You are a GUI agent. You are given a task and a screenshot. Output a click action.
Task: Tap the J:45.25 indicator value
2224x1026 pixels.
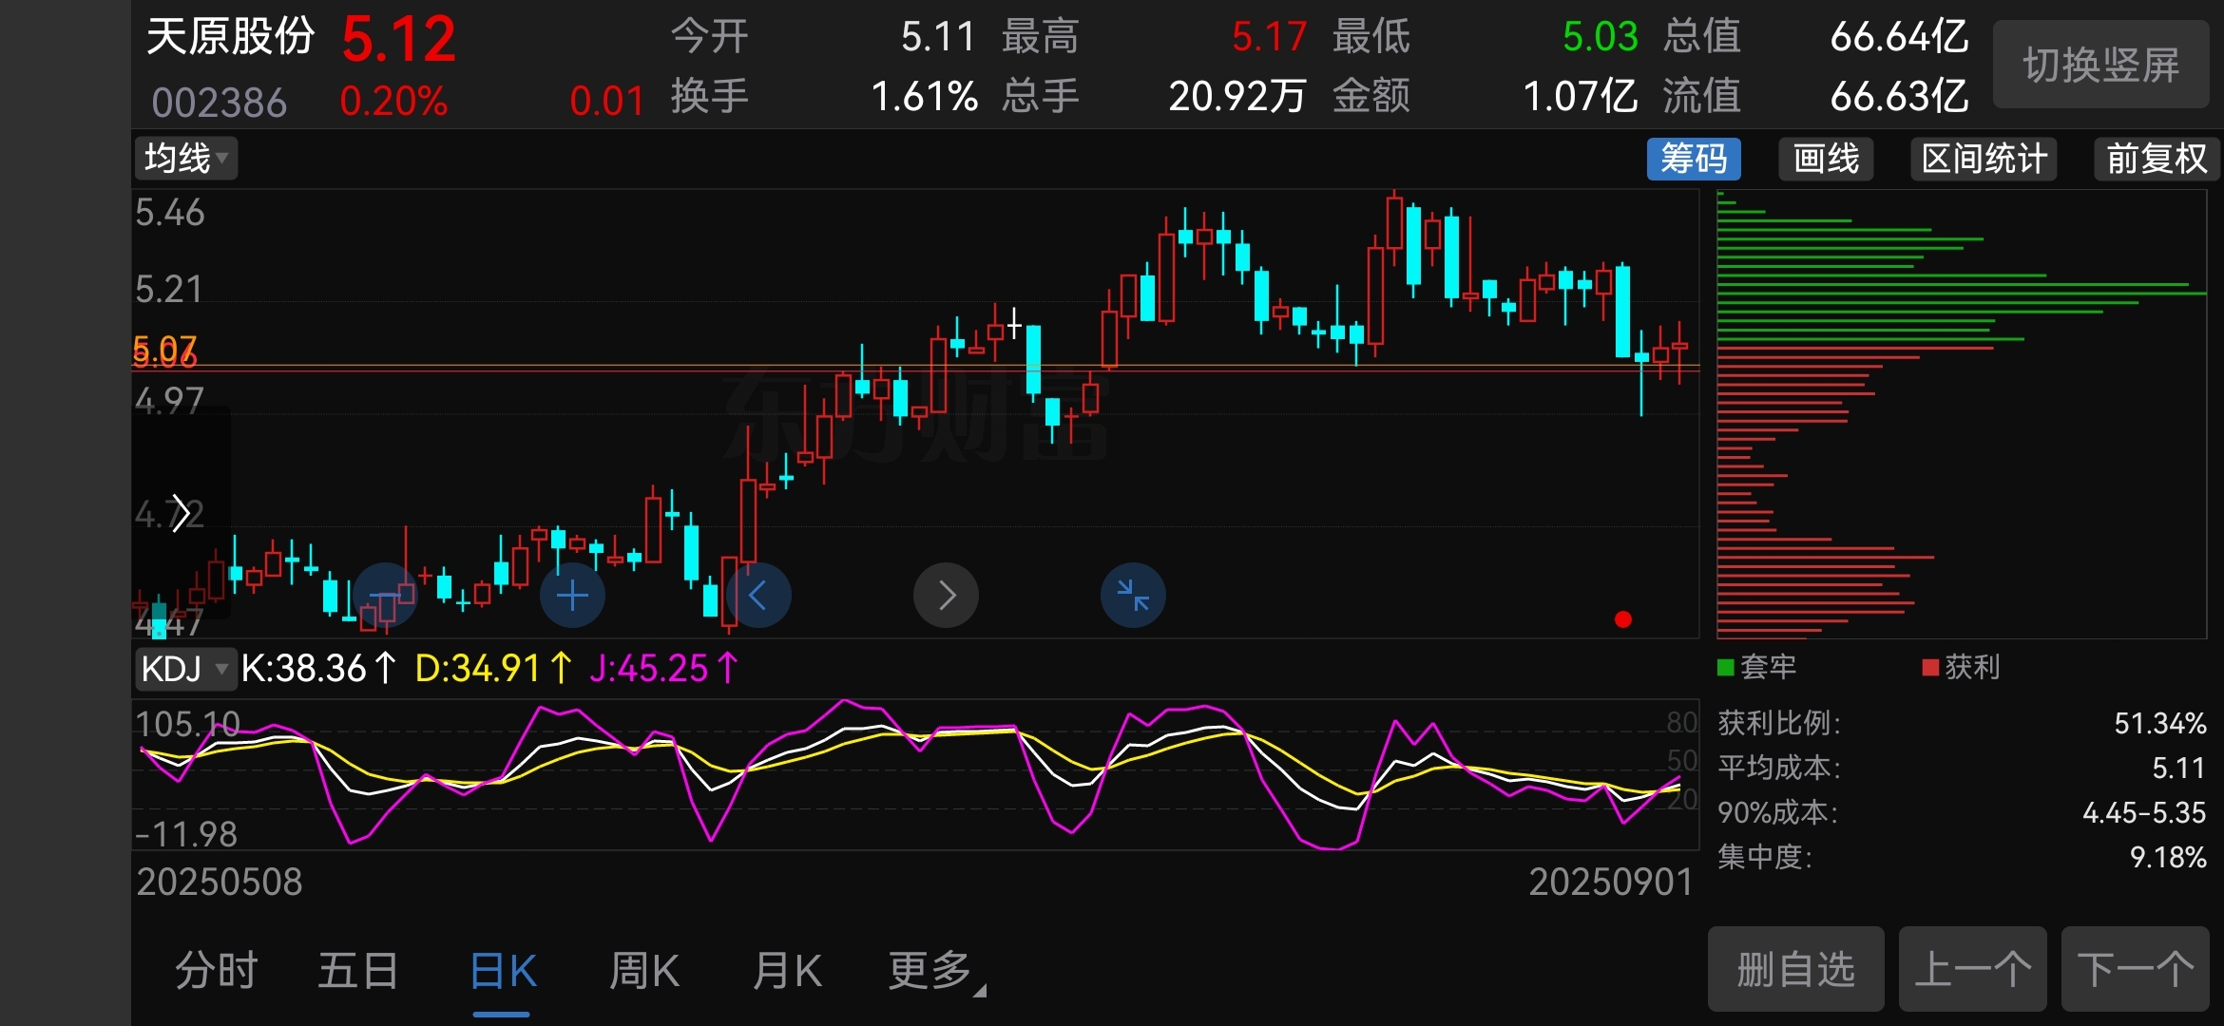663,669
